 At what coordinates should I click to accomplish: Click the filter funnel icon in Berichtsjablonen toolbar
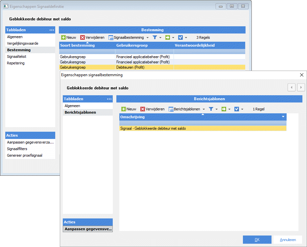(211, 109)
